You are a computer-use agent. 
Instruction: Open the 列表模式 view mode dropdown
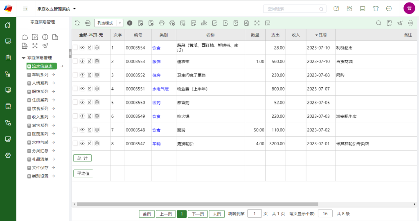tap(109, 23)
